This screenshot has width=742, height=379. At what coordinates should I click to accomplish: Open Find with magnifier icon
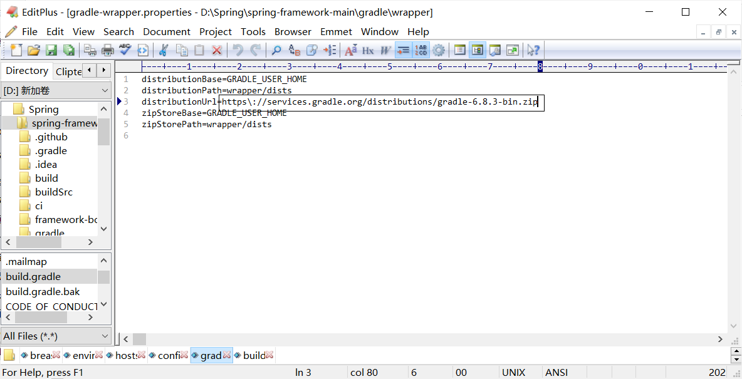276,49
